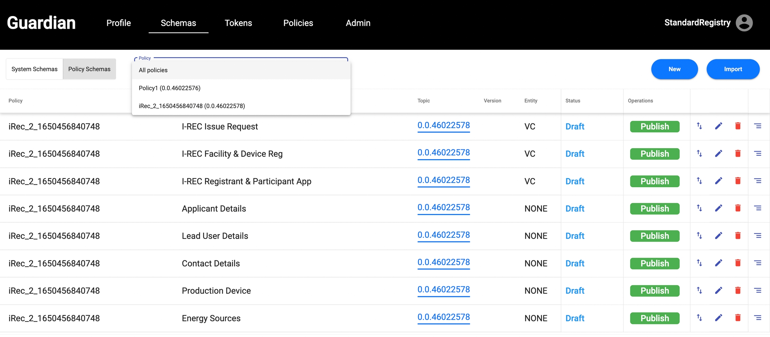Delete the I-REC Issue Request schema
This screenshot has height=337, width=770.
point(738,126)
